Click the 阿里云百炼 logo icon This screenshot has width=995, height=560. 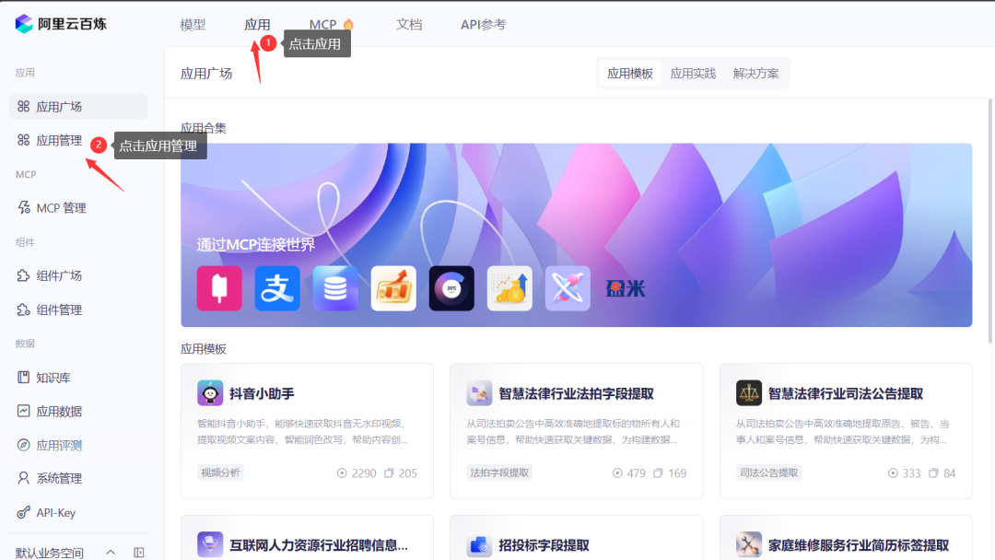pyautogui.click(x=24, y=24)
